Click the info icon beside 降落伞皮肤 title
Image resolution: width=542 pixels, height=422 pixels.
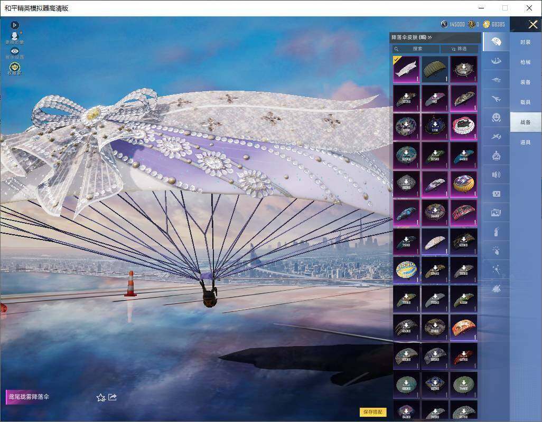[429, 37]
